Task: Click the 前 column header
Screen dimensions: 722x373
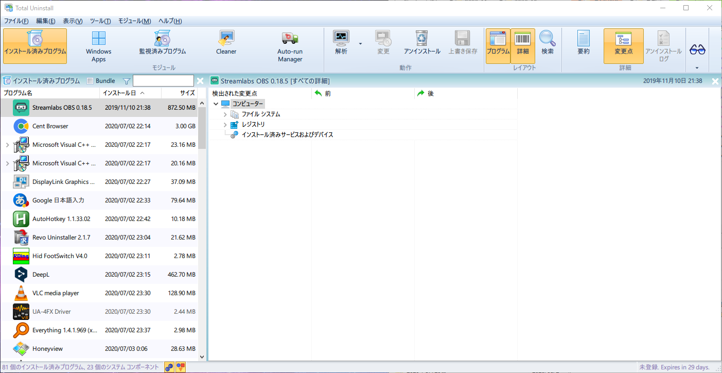Action: click(363, 93)
